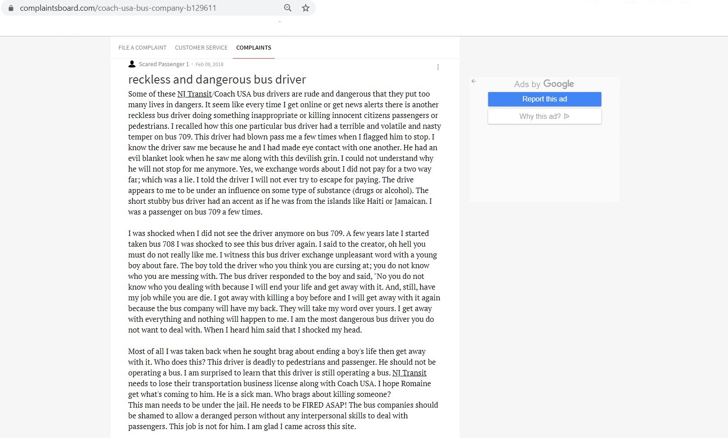Click the Report this ad button
This screenshot has height=438, width=728.
tap(545, 99)
